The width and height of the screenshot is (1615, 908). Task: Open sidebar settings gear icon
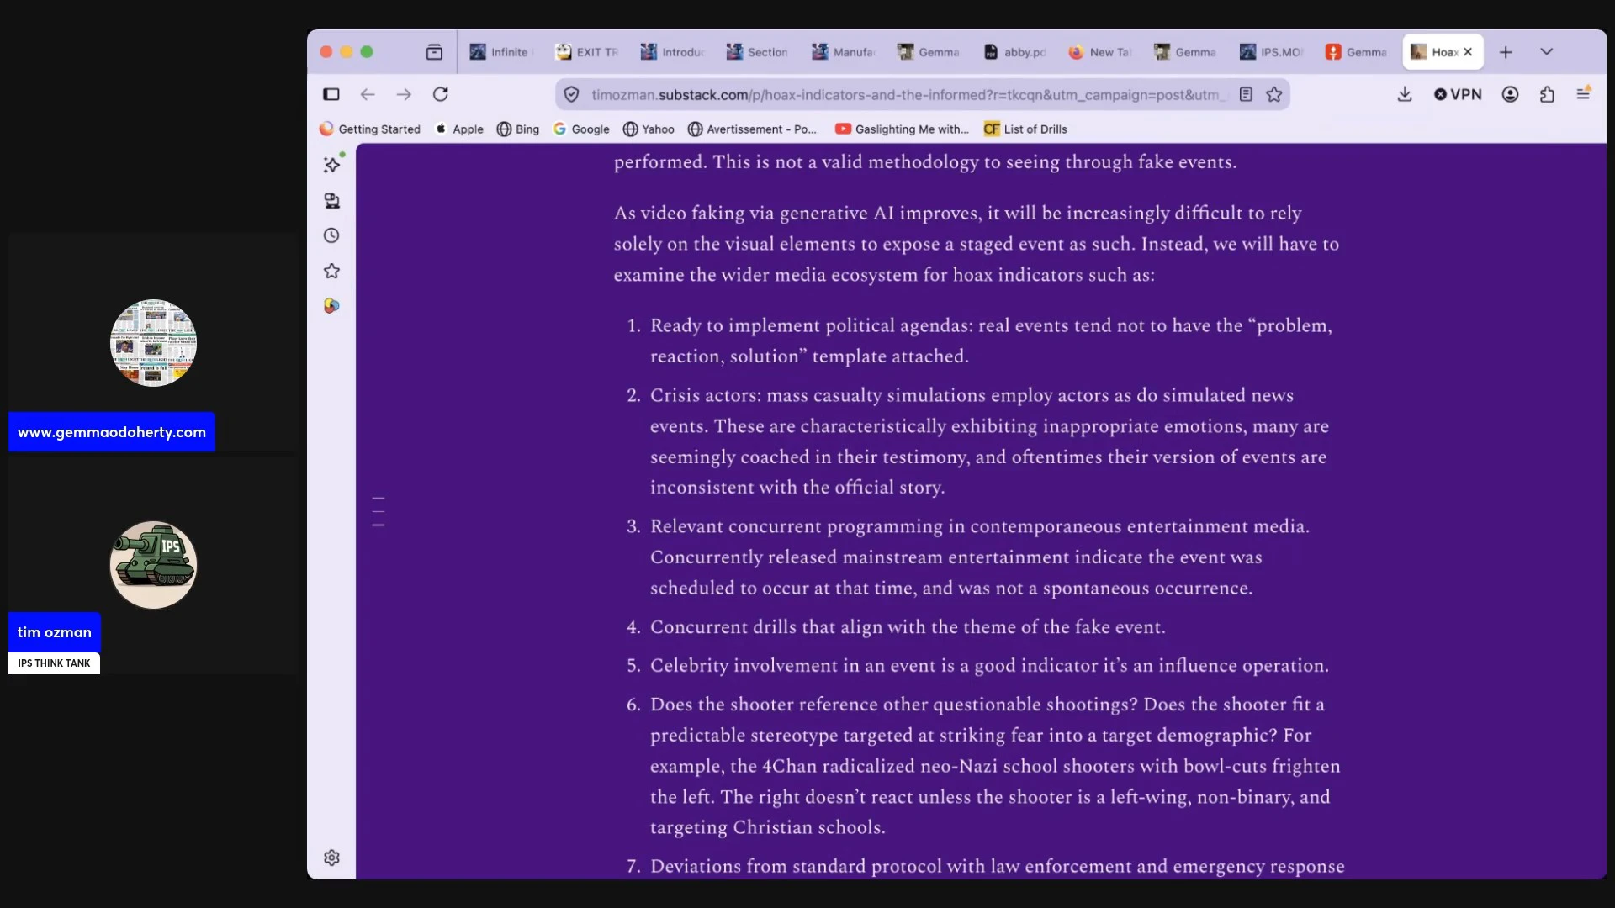coord(331,858)
